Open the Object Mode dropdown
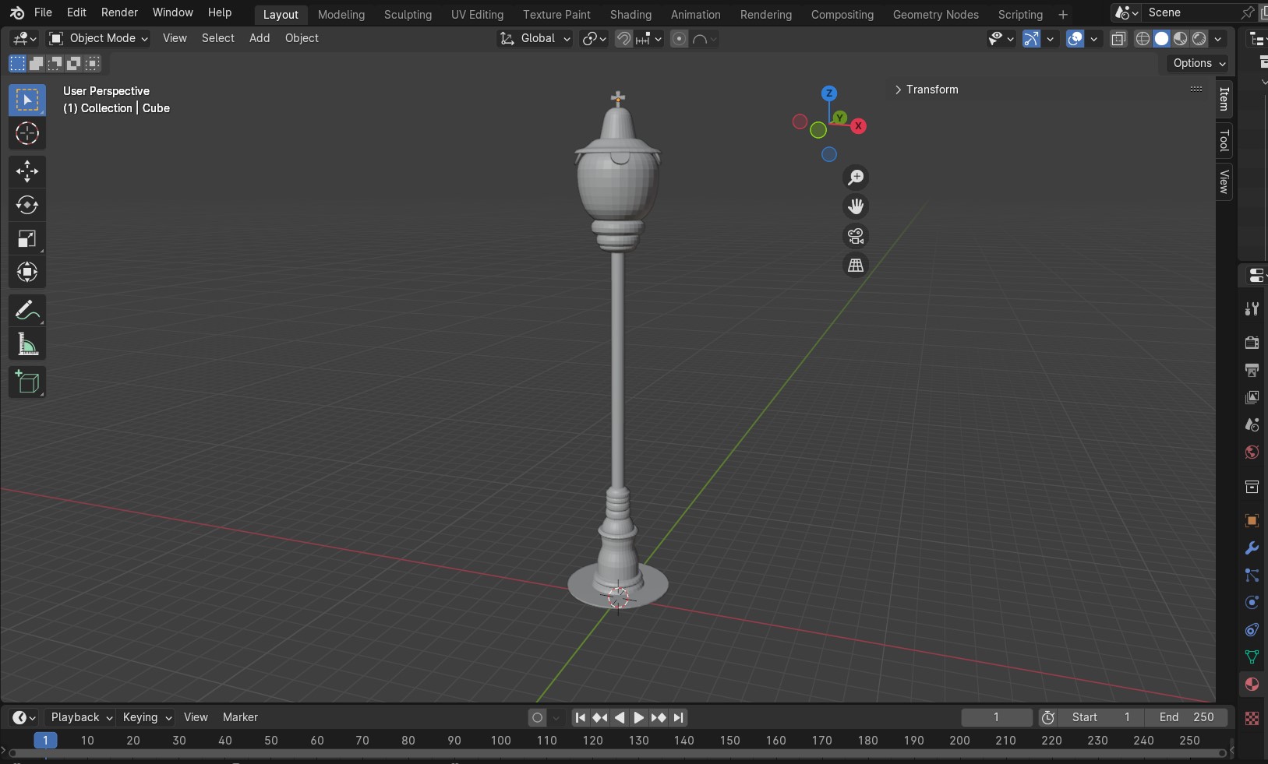Viewport: 1268px width, 764px height. (x=98, y=38)
